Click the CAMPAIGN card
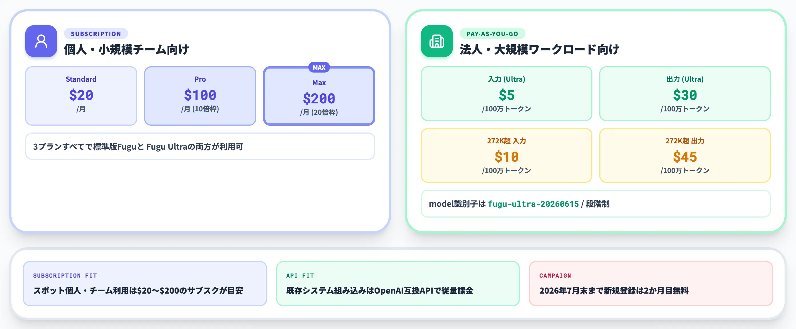This screenshot has height=329, width=796. 651,283
